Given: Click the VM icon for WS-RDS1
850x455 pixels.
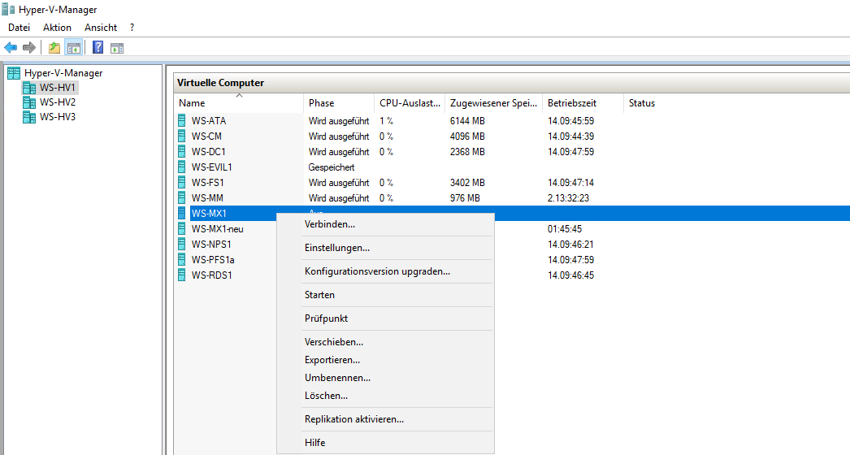Looking at the screenshot, I should pos(181,275).
